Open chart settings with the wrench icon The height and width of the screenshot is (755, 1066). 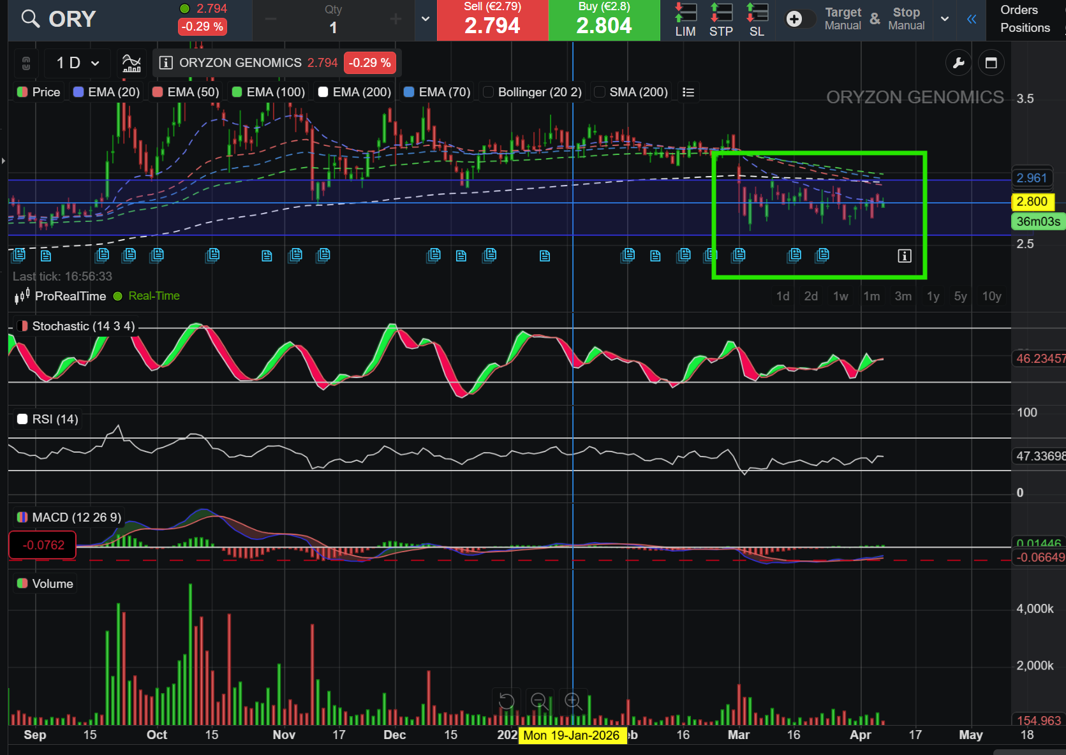click(958, 62)
